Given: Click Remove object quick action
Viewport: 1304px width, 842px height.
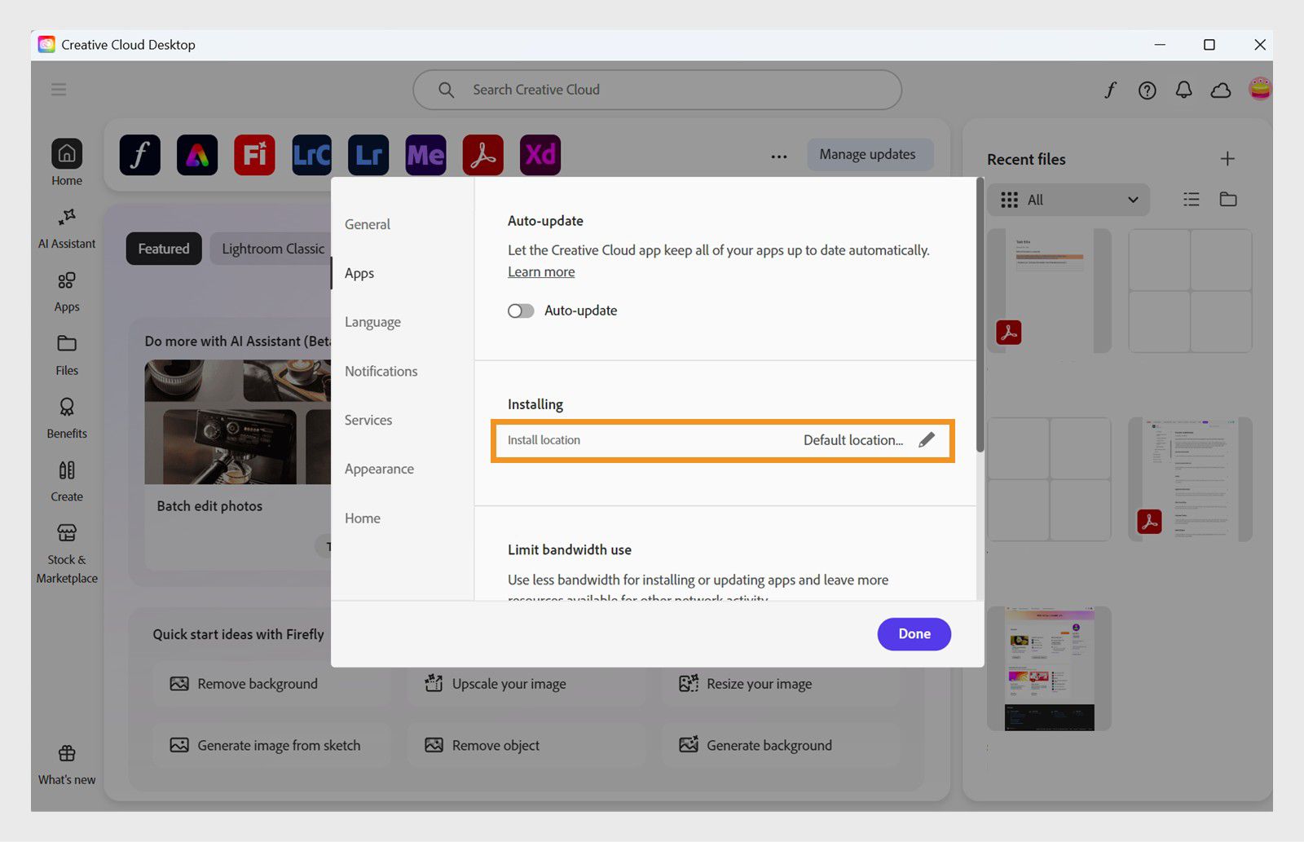Looking at the screenshot, I should coord(526,745).
